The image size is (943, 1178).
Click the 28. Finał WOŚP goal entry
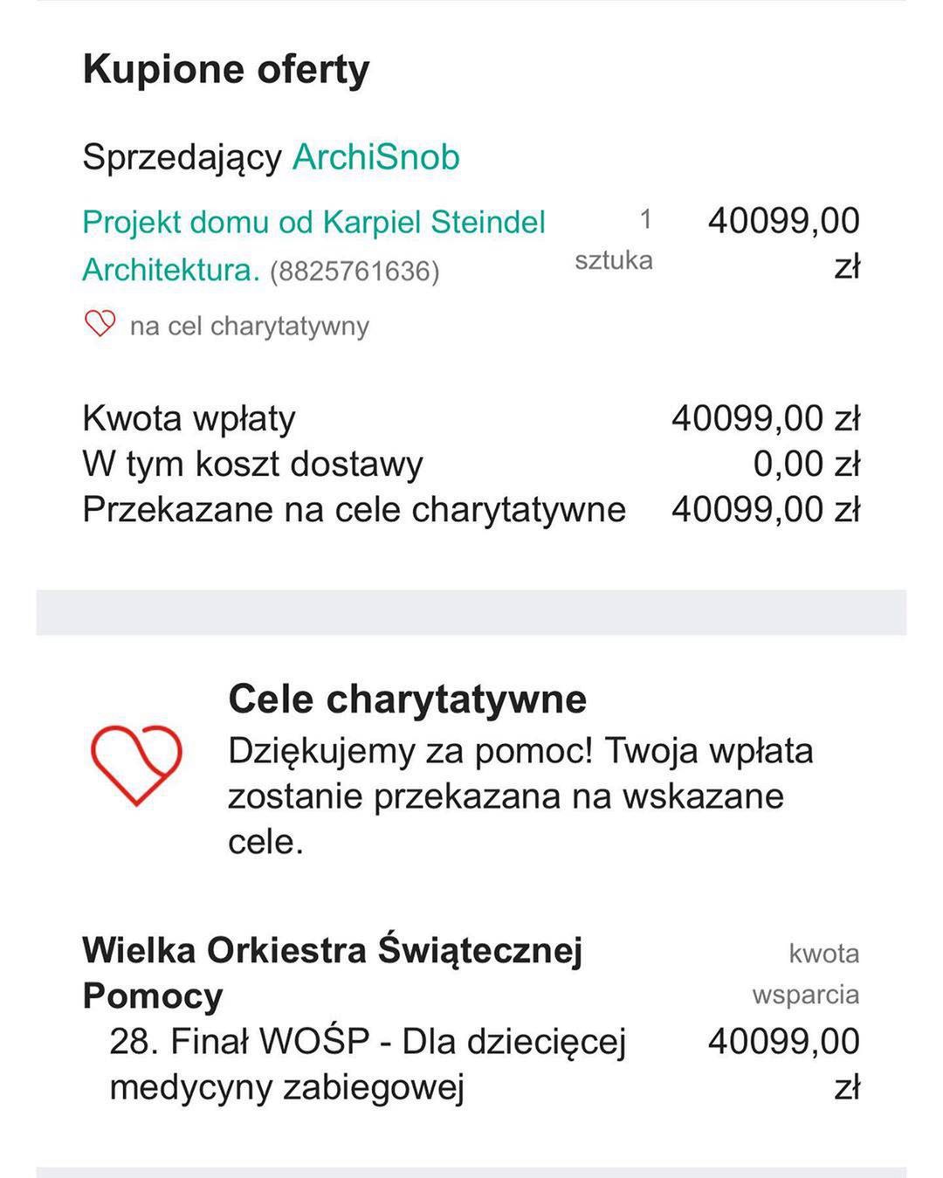(368, 1064)
